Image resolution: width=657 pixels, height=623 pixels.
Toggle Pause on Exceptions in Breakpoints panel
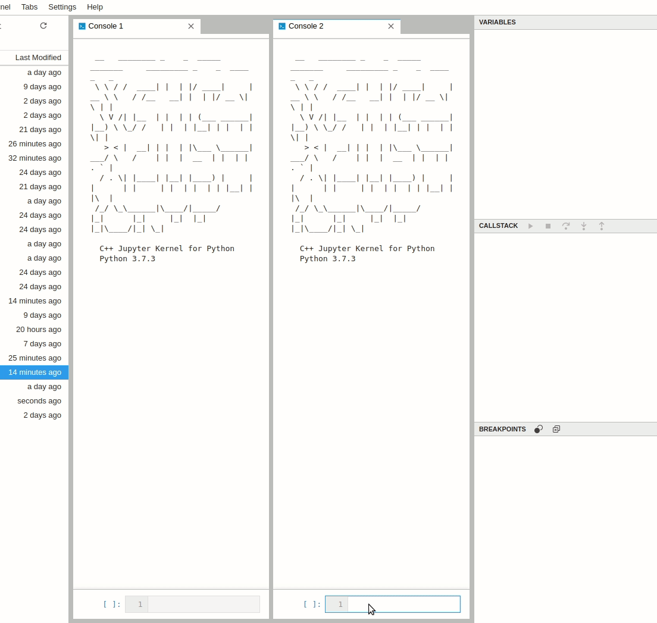click(x=538, y=429)
